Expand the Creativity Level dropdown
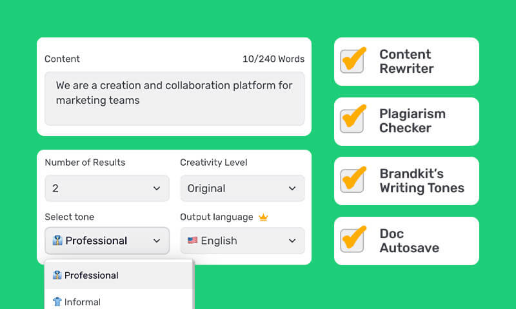Image resolution: width=516 pixels, height=309 pixels. coord(242,188)
